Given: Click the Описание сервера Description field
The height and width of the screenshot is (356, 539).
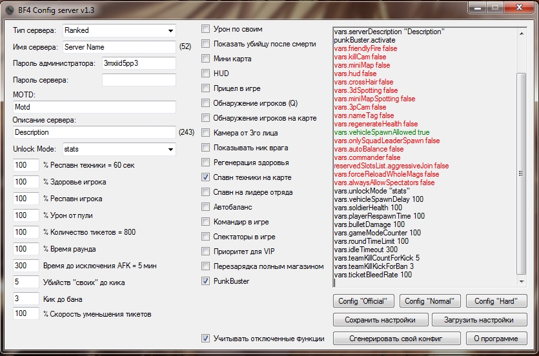Looking at the screenshot, I should point(94,132).
